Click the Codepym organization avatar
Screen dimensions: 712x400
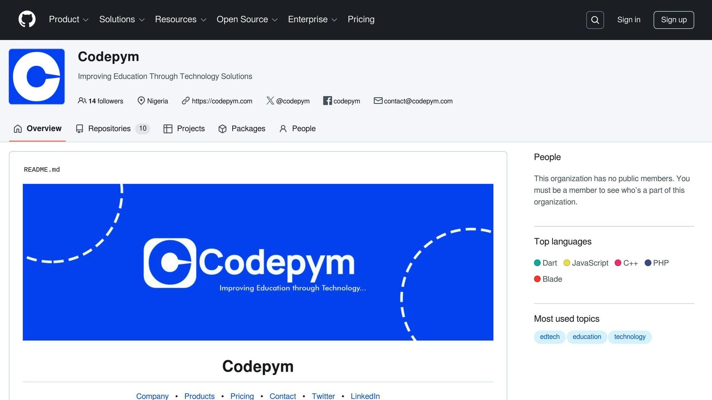click(x=37, y=76)
